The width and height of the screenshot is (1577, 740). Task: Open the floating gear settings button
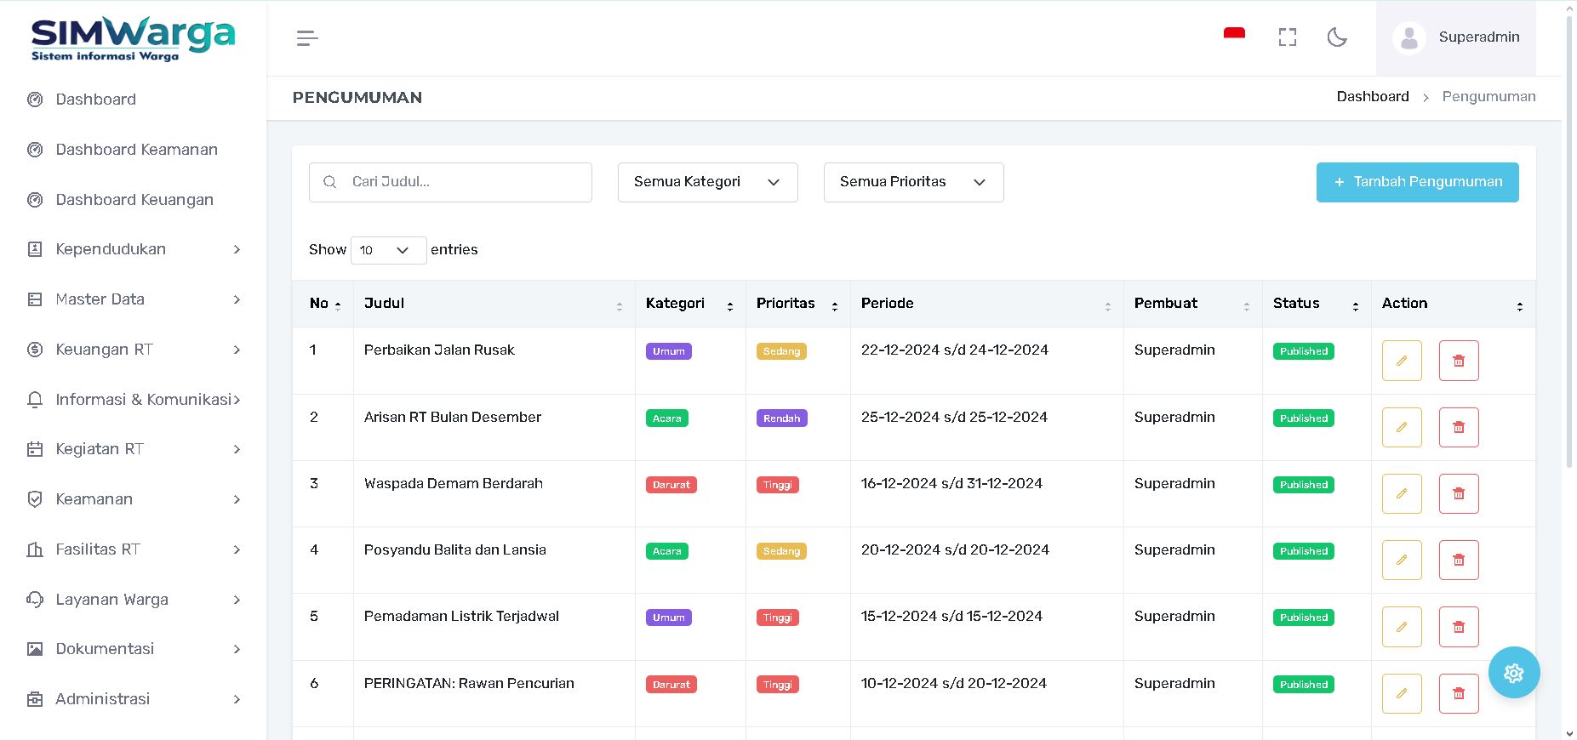pyautogui.click(x=1513, y=673)
